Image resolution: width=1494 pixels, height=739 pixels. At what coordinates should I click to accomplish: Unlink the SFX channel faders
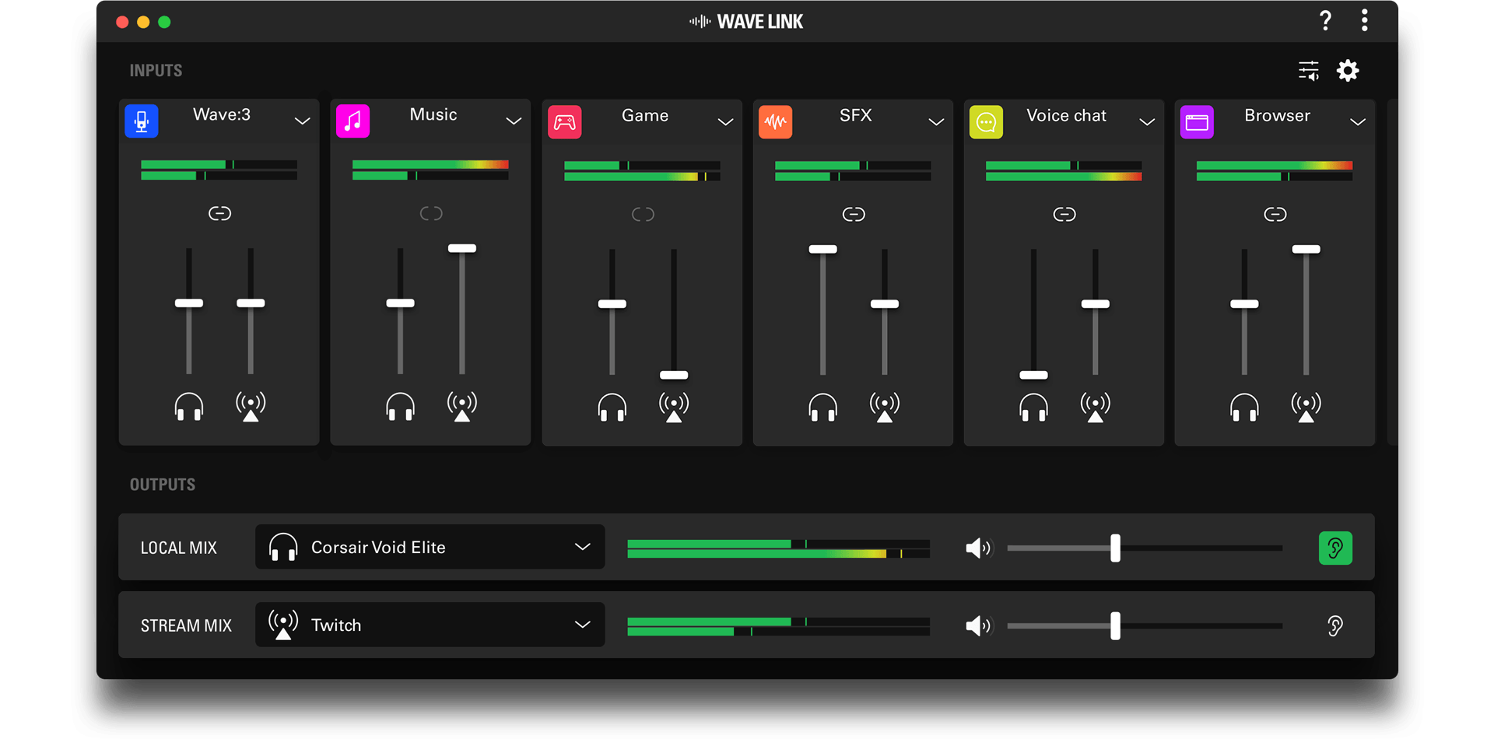(854, 214)
